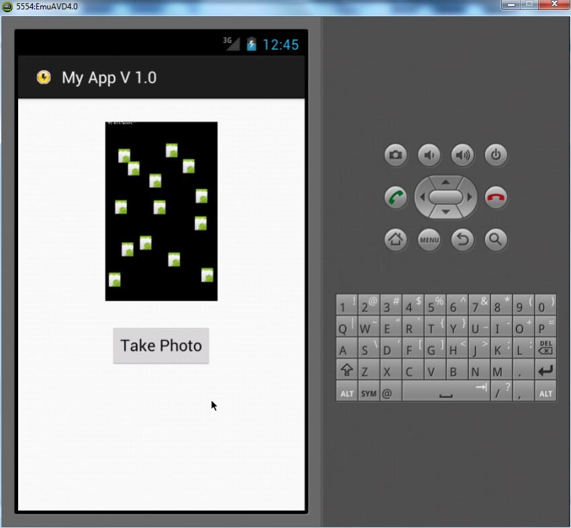571x528 pixels.
Task: Click the DEL key on emulator keyboard
Action: point(546,348)
